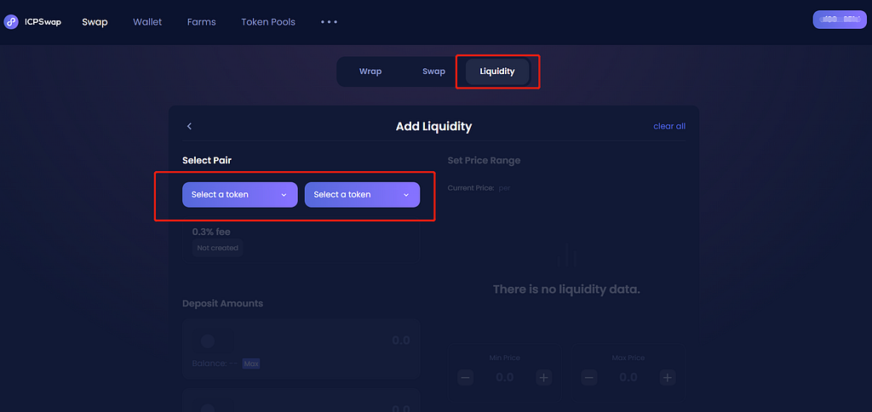The width and height of the screenshot is (872, 412).
Task: Expand the second Select a token dropdown
Action: [x=362, y=195]
